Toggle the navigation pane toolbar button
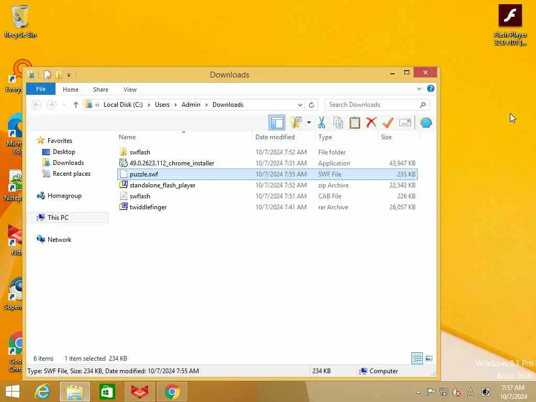The height and width of the screenshot is (402, 536). 276,122
